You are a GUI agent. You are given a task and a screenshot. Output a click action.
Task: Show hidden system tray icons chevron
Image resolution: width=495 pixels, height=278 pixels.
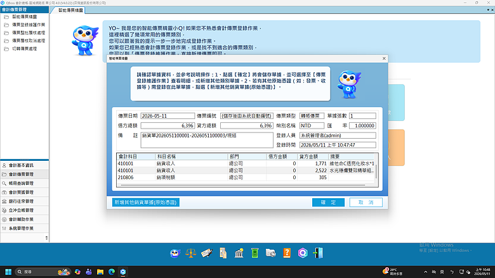[426, 272]
